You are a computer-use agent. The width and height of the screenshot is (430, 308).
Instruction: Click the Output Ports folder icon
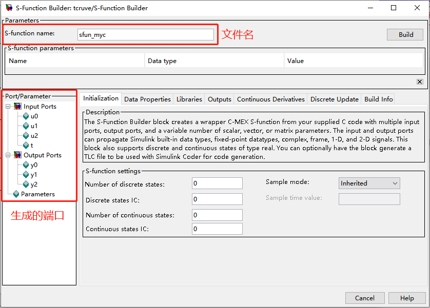17,155
